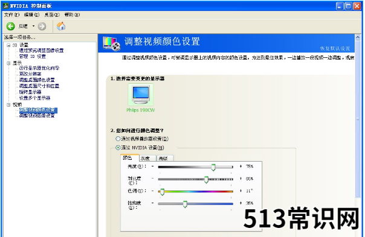The width and height of the screenshot is (365, 237).
Task: Open the 桌面 menu
Action: pos(52,14)
